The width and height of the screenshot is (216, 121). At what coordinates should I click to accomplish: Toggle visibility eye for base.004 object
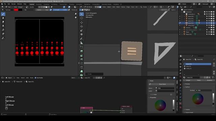click(209, 23)
